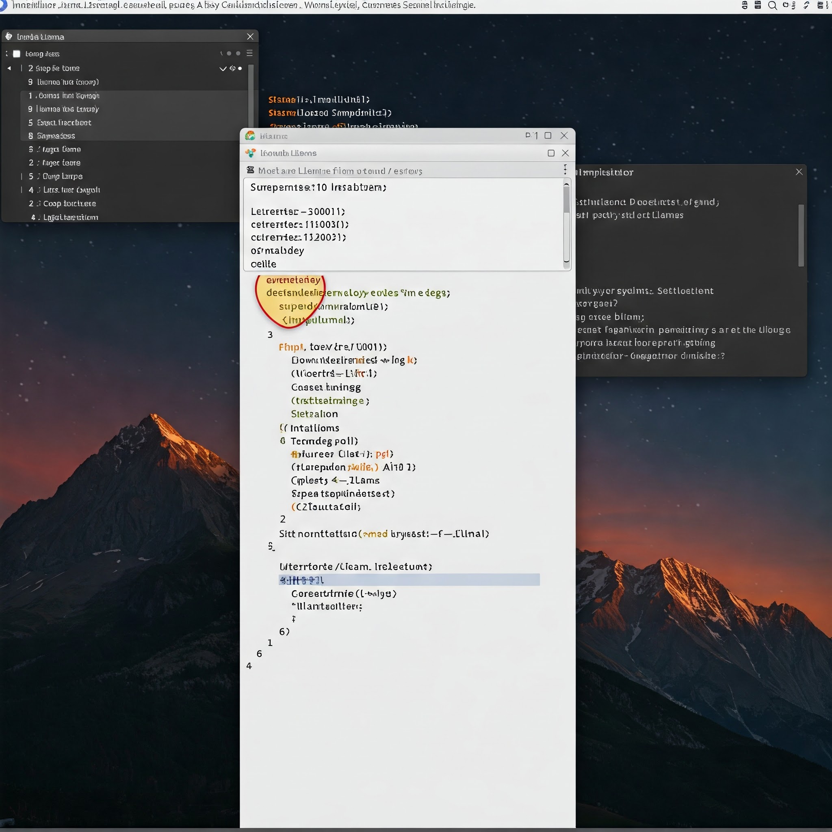Click the scrollbar in the right 'impisitor' panel
The width and height of the screenshot is (832, 832).
pos(801,236)
